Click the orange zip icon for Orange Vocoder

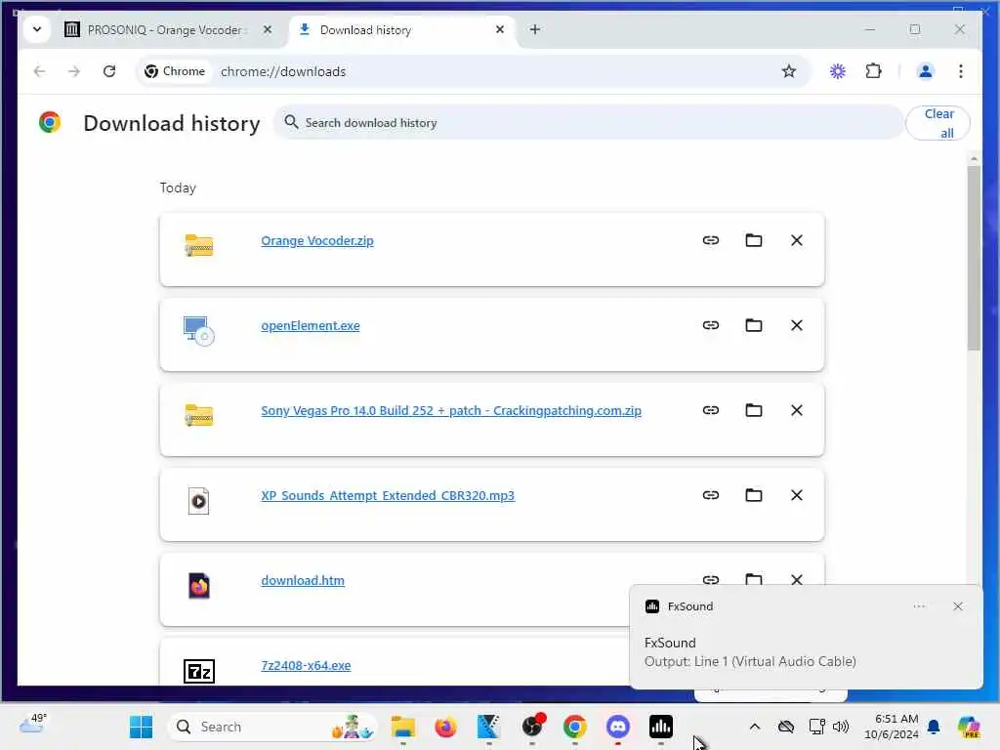[x=198, y=245]
